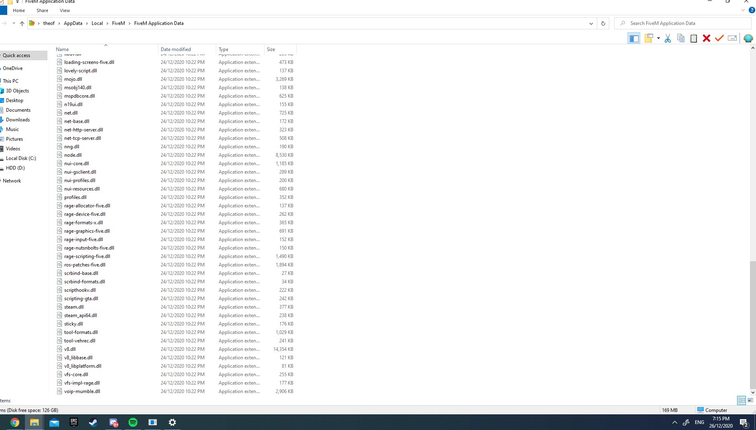Expand the ribbon with the chevron
The image size is (756, 430).
743,10
